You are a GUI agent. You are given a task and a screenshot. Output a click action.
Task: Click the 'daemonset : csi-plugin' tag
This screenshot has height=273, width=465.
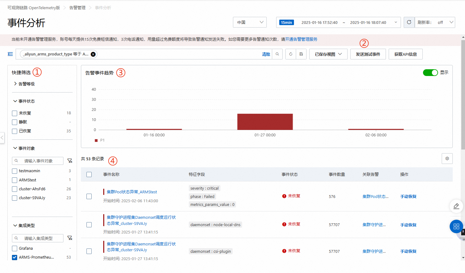click(211, 251)
